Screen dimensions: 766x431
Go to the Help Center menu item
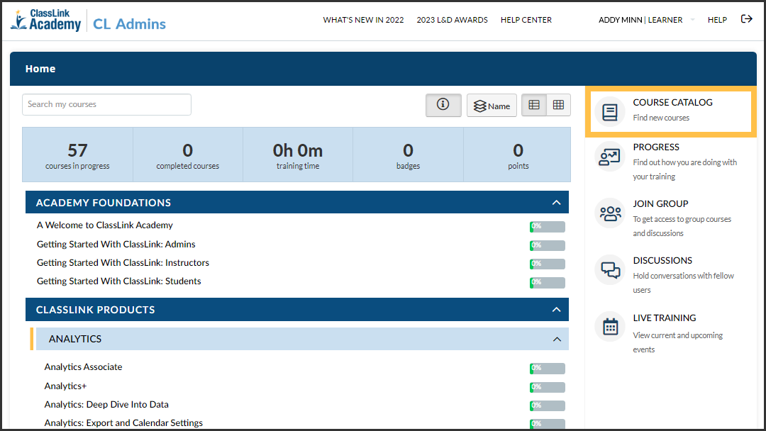coord(526,20)
